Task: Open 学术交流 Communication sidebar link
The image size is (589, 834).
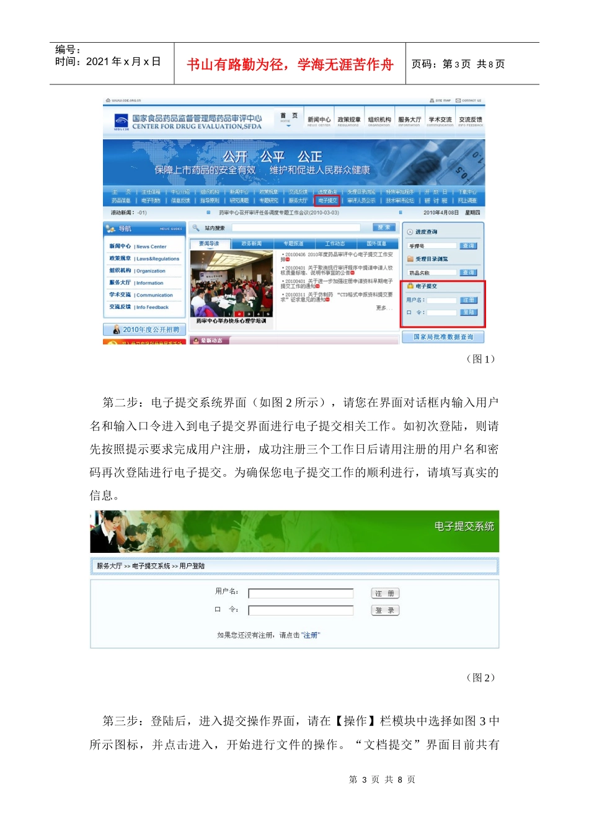Action: point(141,295)
